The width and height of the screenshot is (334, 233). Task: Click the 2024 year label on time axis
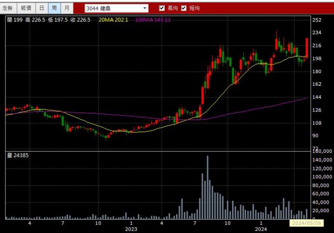[x=261, y=229]
